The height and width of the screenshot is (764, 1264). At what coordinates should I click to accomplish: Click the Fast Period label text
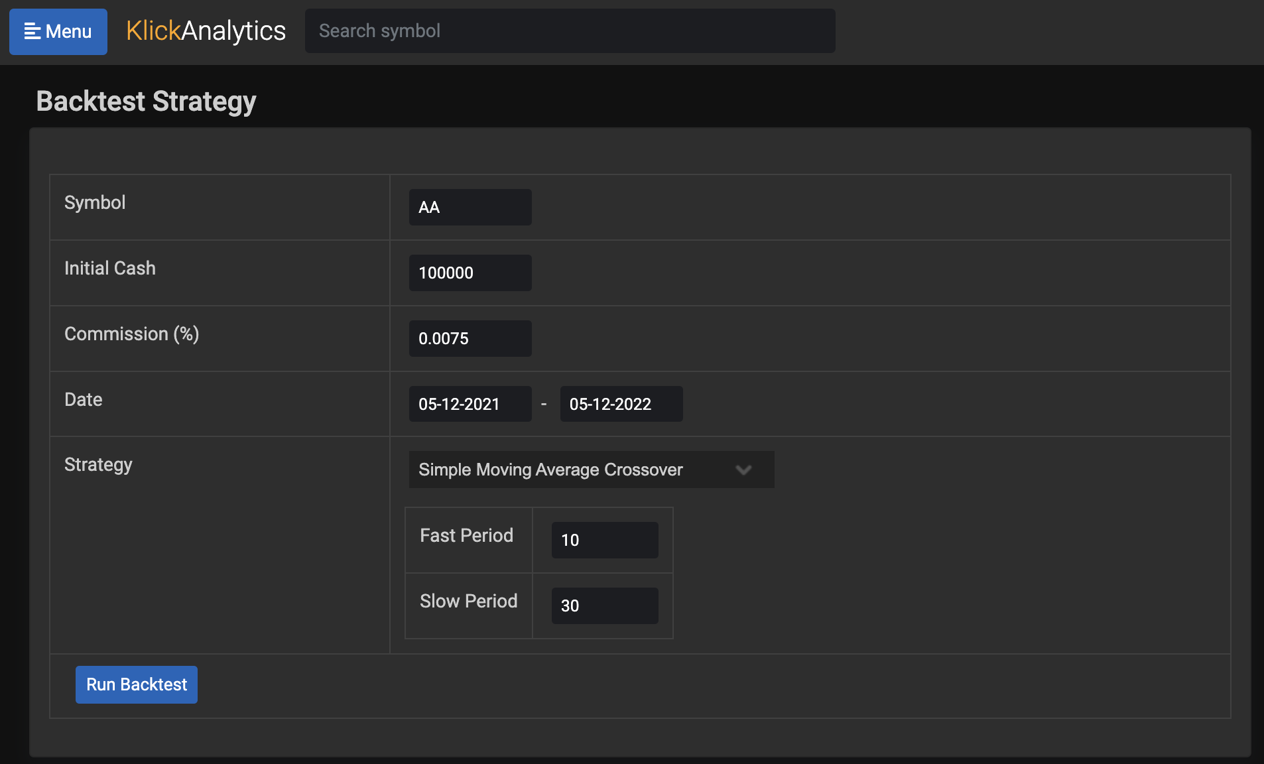pos(466,535)
